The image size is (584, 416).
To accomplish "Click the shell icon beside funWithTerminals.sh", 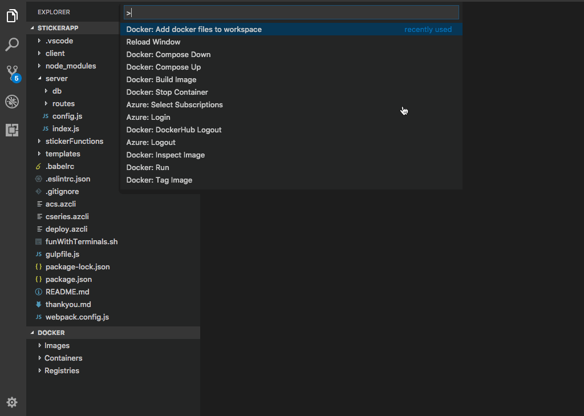I will (x=38, y=242).
